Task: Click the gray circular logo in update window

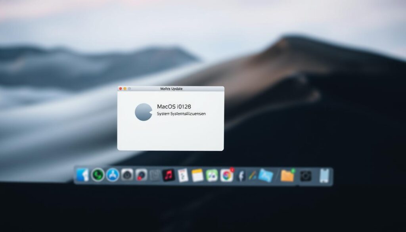Action: click(144, 112)
